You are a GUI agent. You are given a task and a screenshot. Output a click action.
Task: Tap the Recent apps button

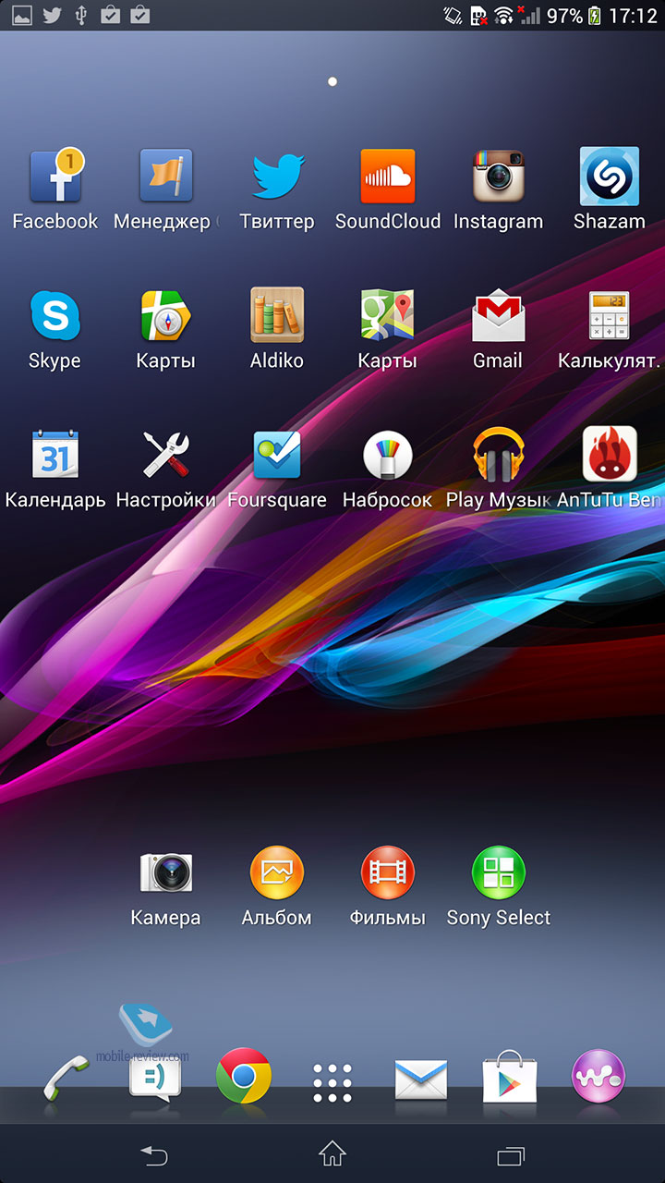pos(511,1154)
